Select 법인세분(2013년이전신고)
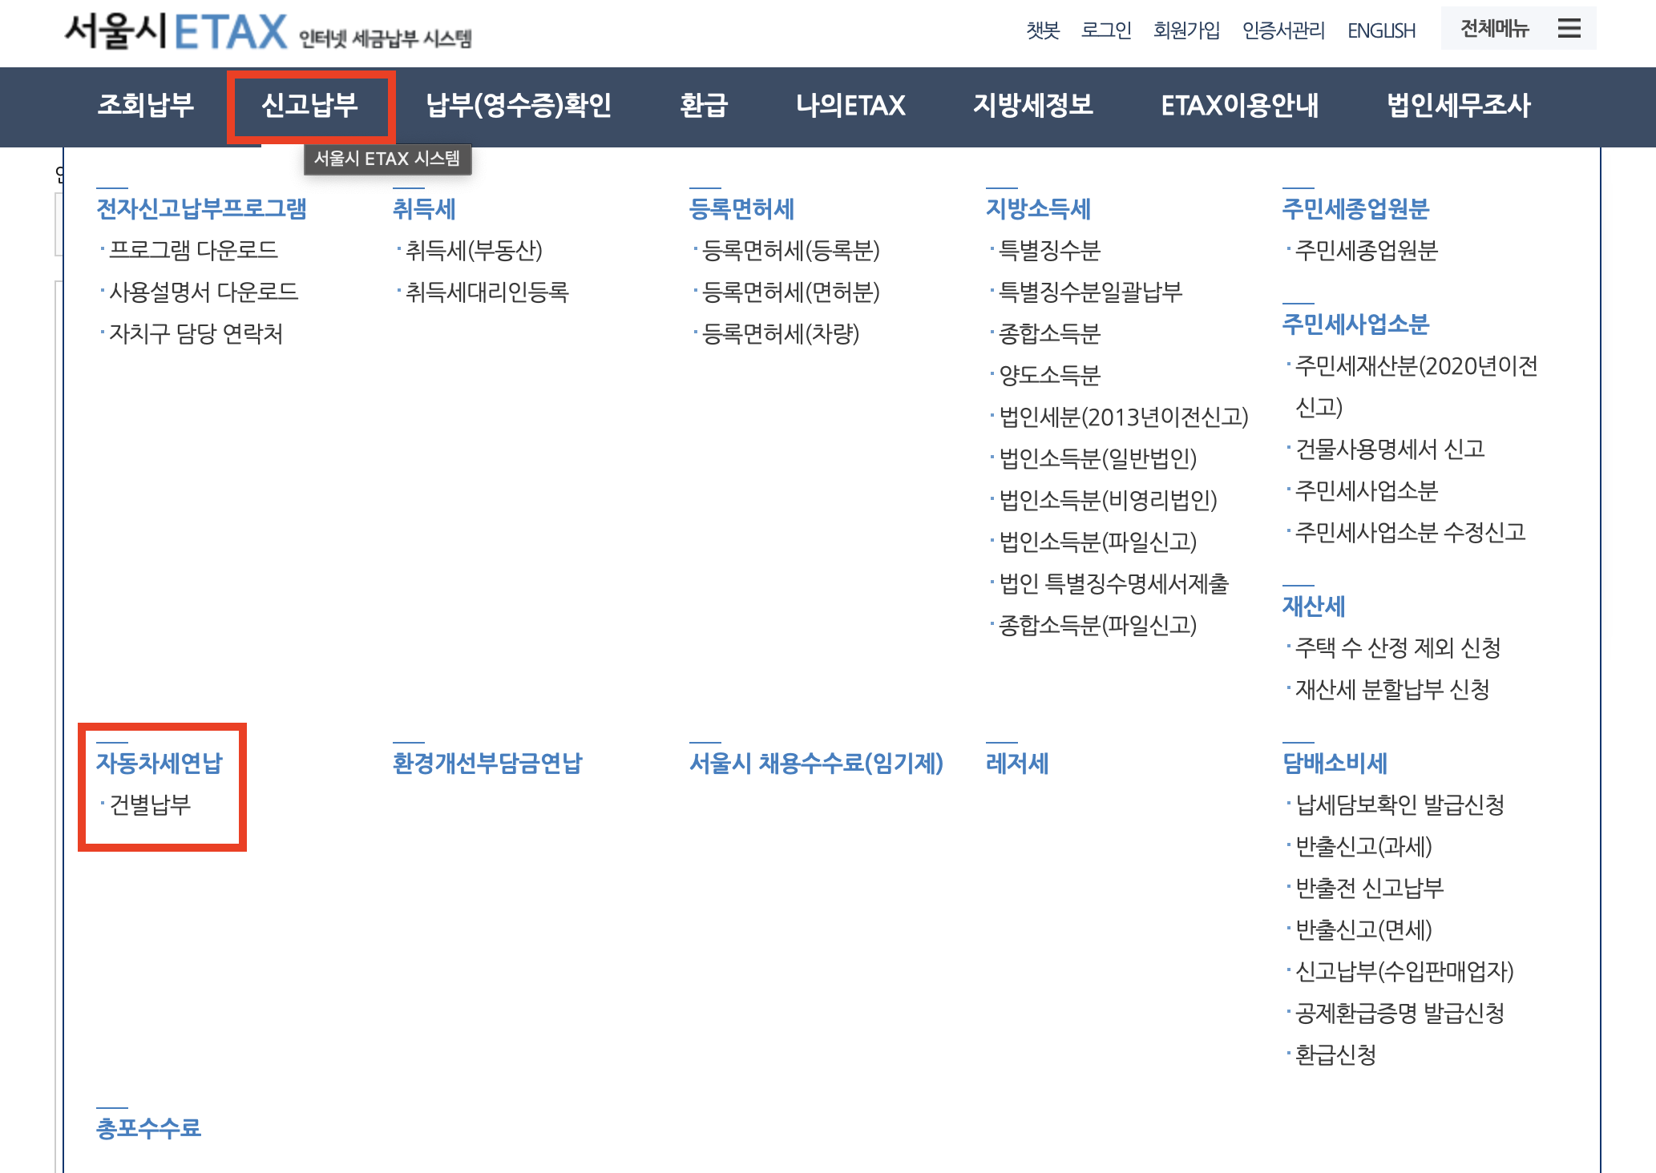The width and height of the screenshot is (1656, 1173). (1124, 417)
